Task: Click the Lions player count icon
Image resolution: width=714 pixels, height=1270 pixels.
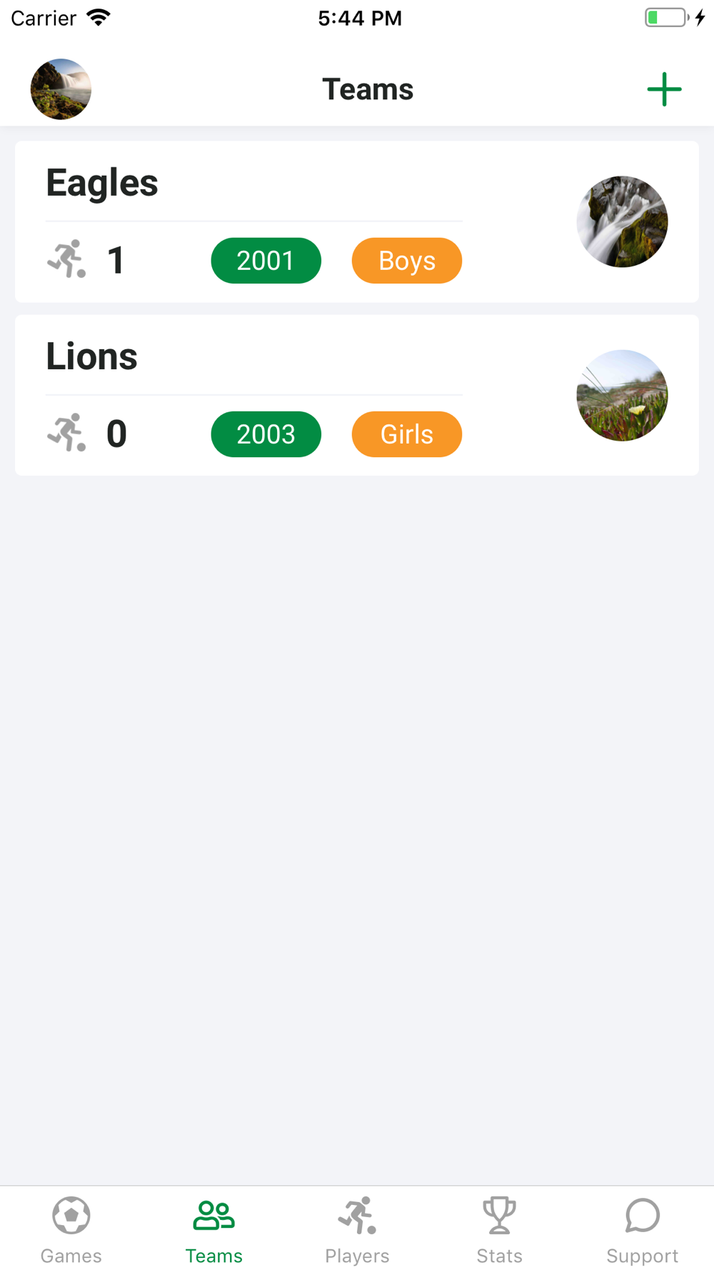Action: pos(66,433)
